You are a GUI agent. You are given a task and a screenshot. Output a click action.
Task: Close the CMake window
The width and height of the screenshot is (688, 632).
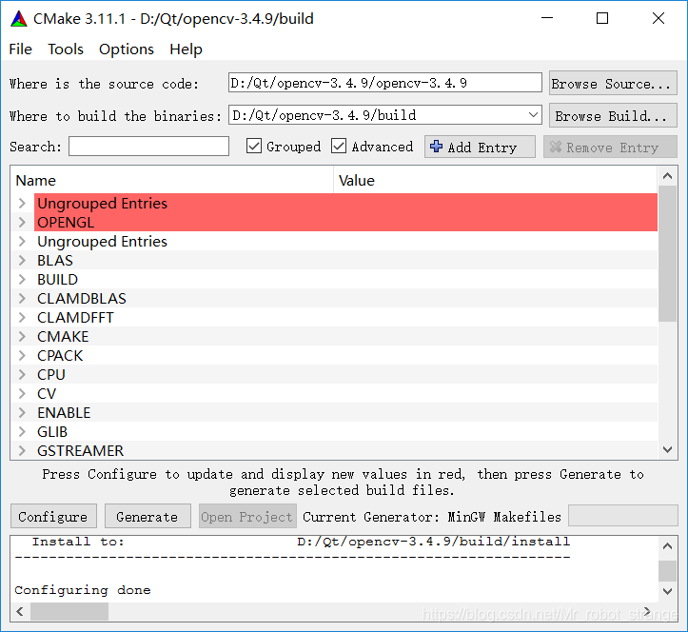659,18
